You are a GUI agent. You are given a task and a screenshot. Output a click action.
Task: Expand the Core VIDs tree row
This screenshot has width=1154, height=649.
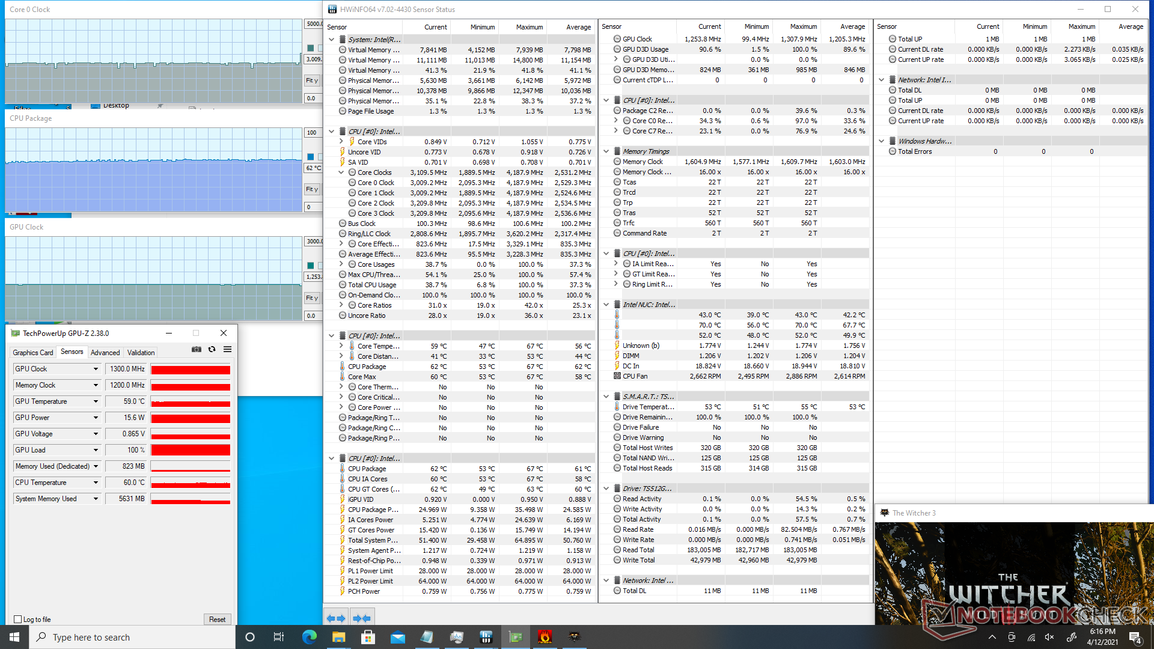[341, 142]
